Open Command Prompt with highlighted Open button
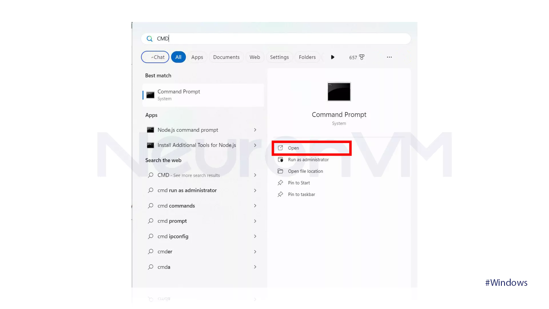 pyautogui.click(x=312, y=148)
